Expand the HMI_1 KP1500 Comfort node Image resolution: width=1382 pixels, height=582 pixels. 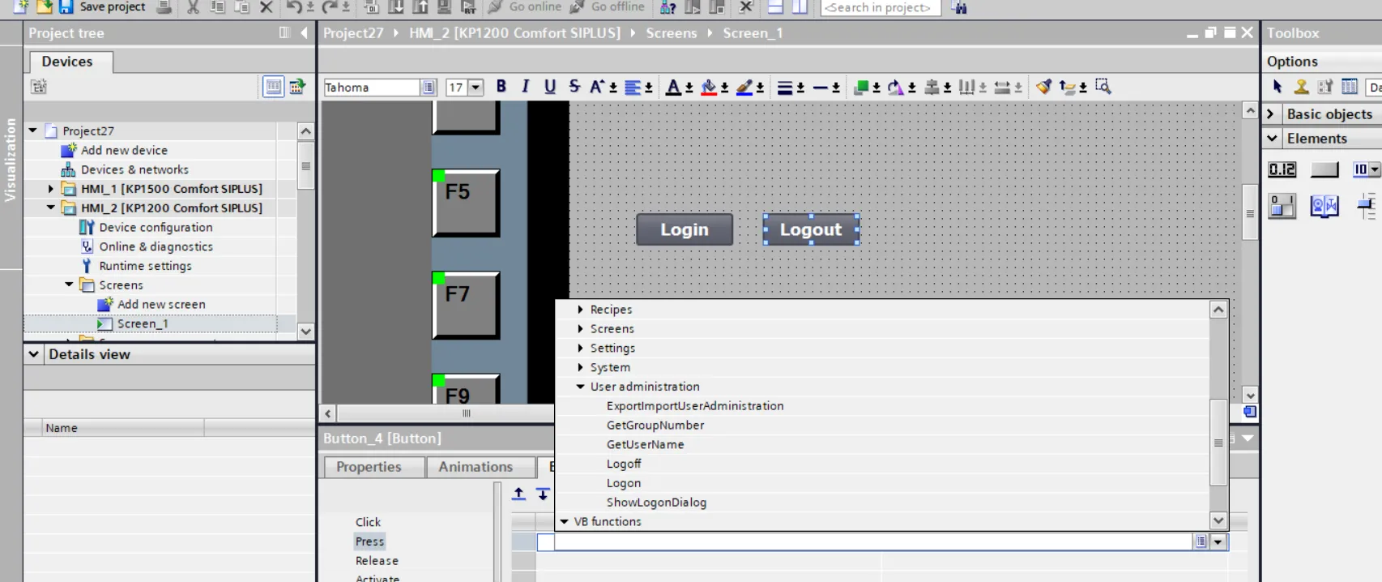(x=51, y=188)
